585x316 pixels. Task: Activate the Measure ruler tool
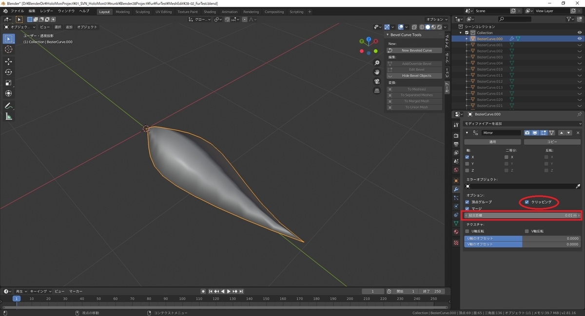8,116
